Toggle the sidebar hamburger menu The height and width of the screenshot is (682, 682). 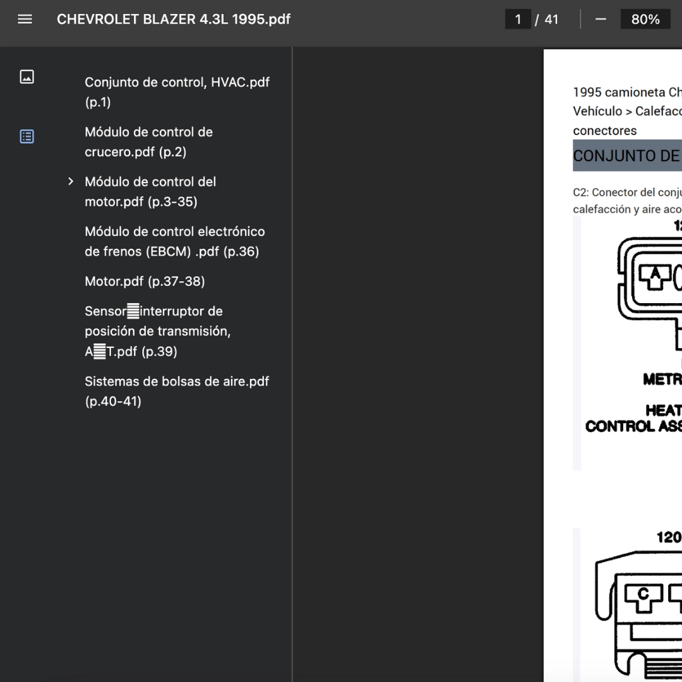(25, 19)
